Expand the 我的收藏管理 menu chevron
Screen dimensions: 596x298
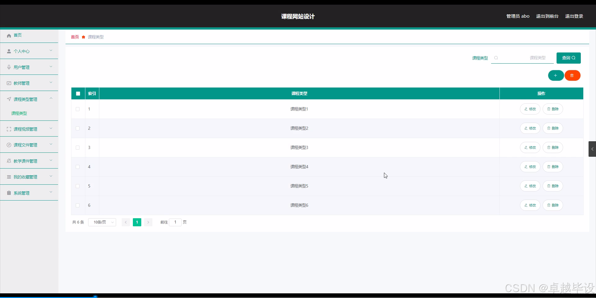click(51, 176)
